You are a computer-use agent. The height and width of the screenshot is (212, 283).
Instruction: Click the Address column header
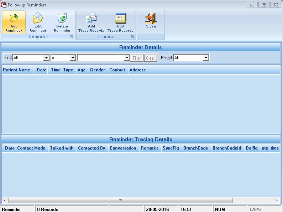tap(138, 70)
